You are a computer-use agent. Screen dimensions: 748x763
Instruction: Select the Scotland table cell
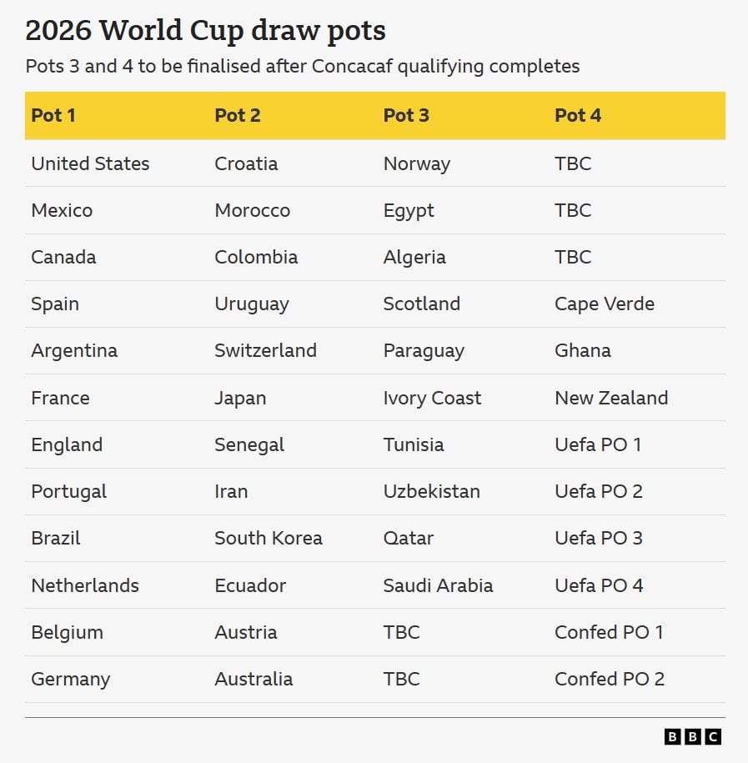coord(421,304)
